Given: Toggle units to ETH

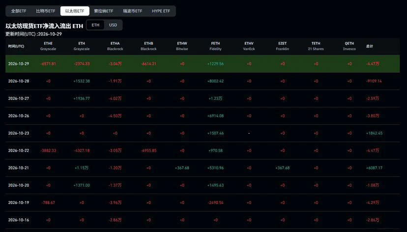Looking at the screenshot, I should pyautogui.click(x=95, y=25).
